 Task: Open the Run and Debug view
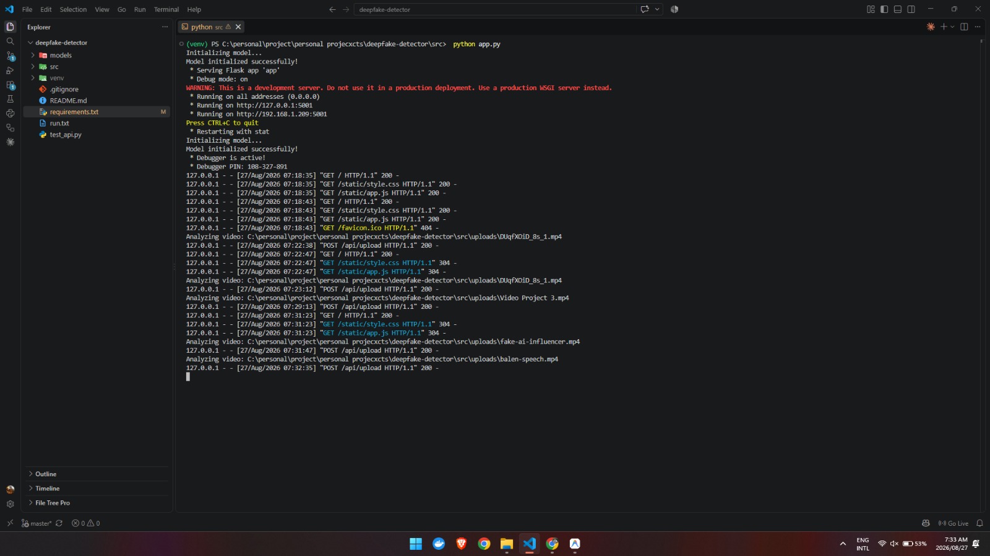pos(10,70)
